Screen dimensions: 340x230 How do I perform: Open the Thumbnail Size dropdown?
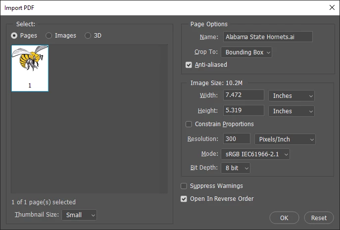(x=79, y=215)
